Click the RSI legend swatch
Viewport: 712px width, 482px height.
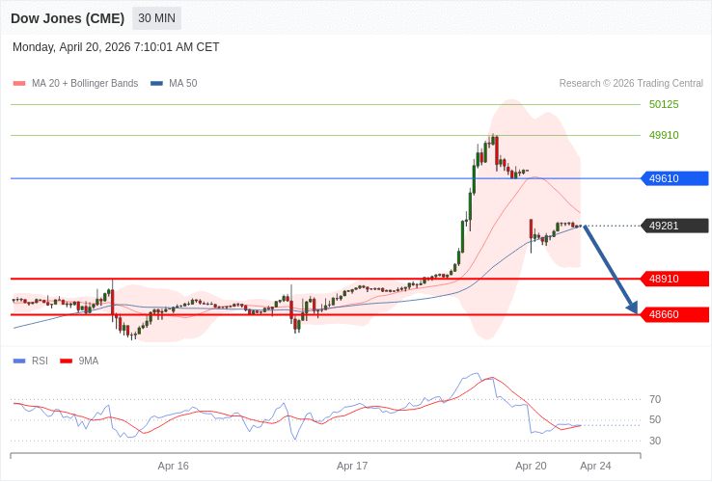(19, 361)
